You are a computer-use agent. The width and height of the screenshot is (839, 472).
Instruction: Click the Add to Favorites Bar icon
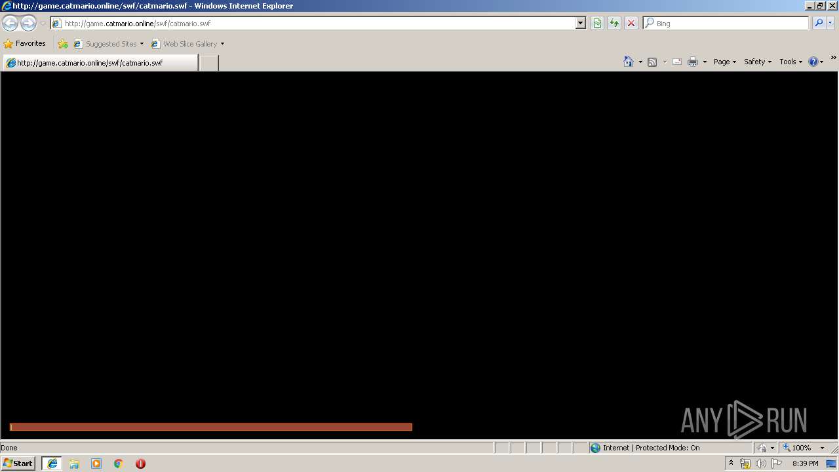[x=63, y=44]
